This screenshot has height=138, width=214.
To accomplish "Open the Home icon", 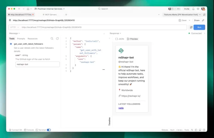I will pos(28,9).
